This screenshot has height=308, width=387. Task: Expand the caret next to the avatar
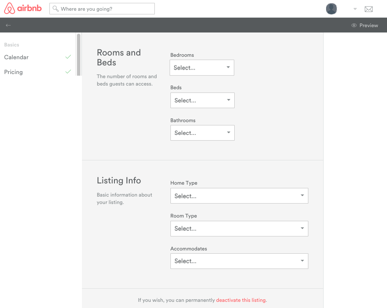(x=354, y=9)
